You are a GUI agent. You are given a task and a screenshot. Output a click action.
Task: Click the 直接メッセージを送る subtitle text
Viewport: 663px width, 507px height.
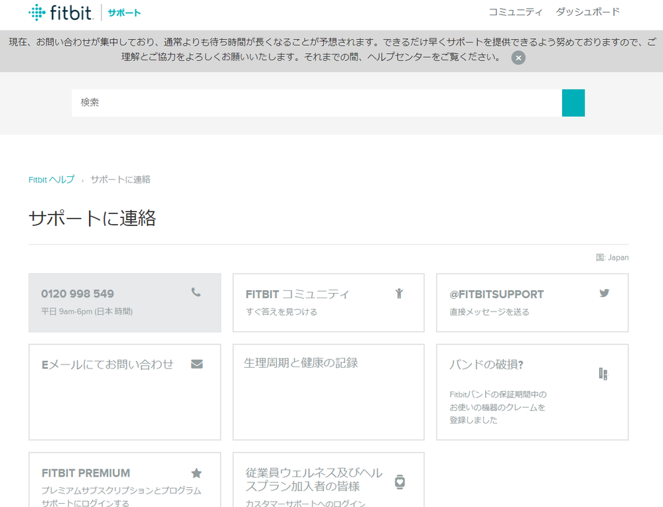click(x=489, y=312)
